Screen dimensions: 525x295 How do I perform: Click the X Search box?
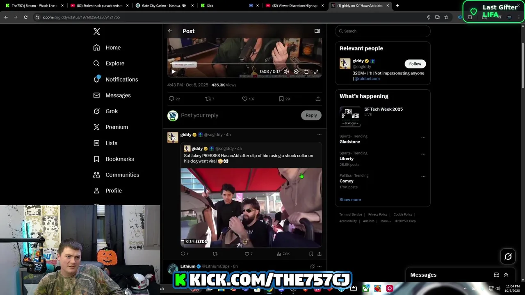point(383,31)
